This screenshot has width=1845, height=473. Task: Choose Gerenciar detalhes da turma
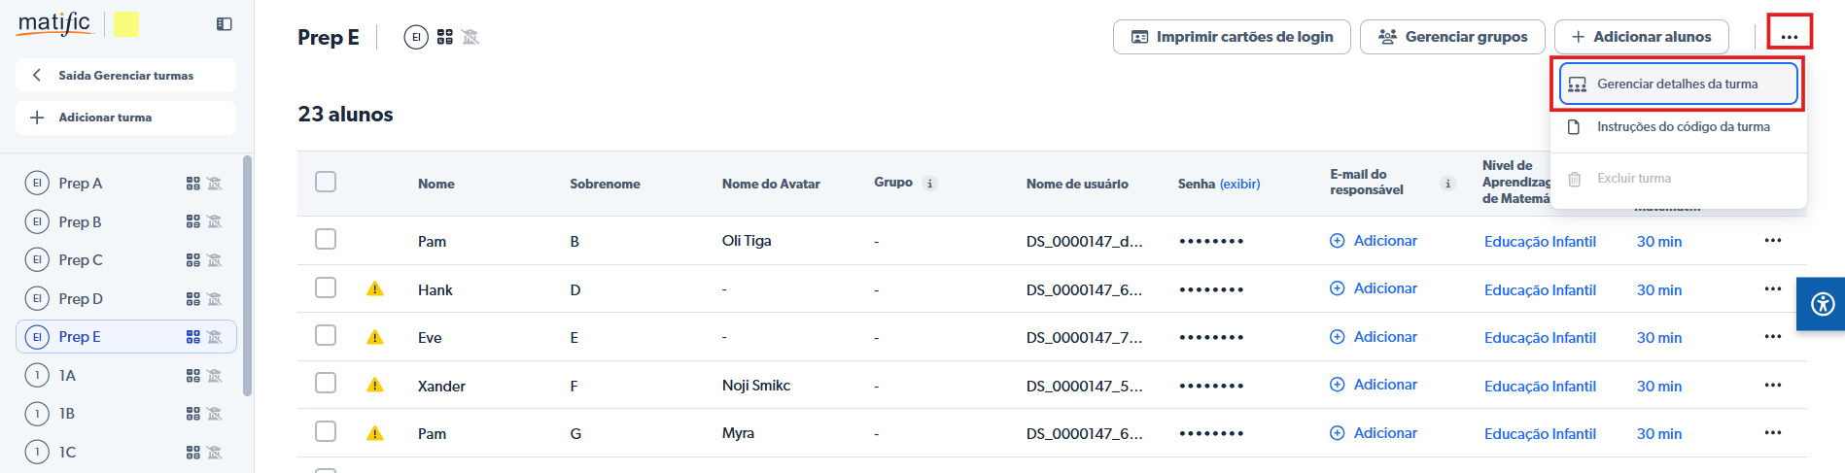pyautogui.click(x=1678, y=84)
